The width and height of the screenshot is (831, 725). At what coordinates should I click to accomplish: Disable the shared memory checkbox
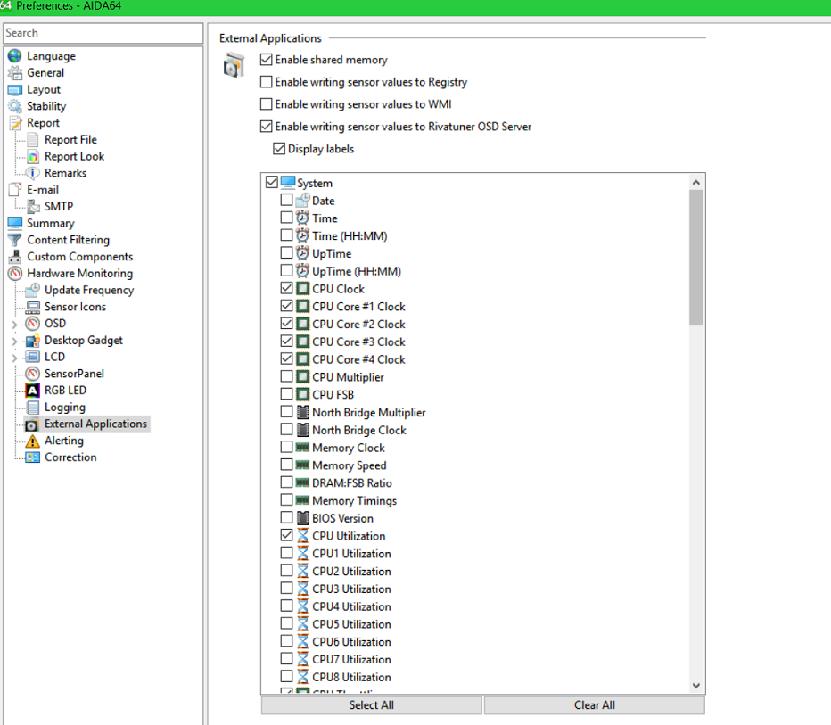pyautogui.click(x=266, y=60)
